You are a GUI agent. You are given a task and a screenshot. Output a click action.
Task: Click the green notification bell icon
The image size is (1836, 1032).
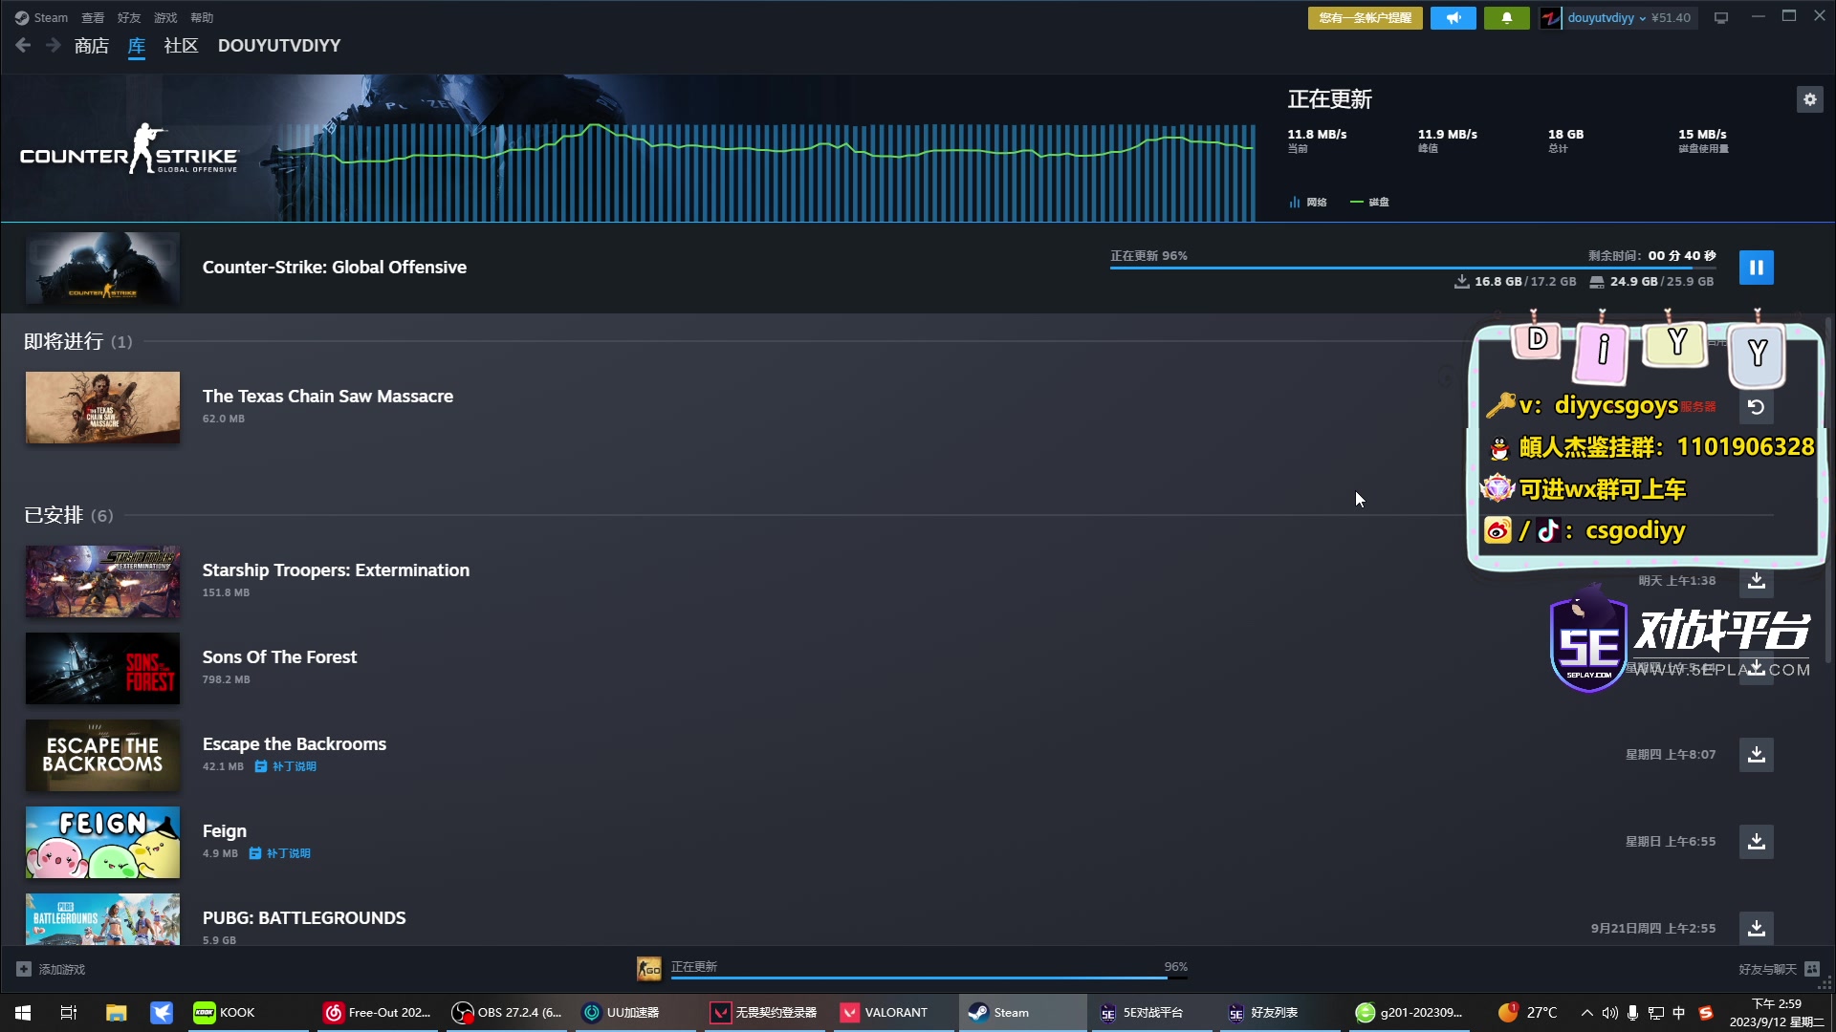[1506, 18]
